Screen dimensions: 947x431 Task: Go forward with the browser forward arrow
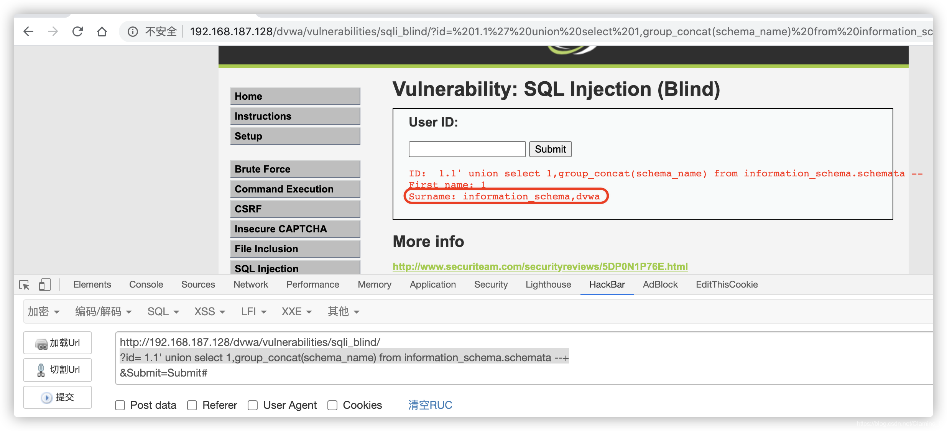53,31
